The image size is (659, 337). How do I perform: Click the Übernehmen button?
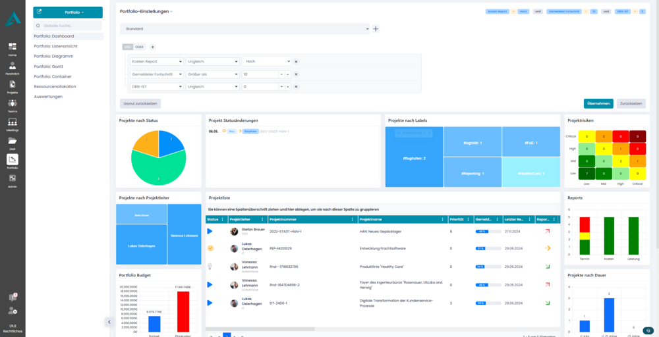coord(598,103)
